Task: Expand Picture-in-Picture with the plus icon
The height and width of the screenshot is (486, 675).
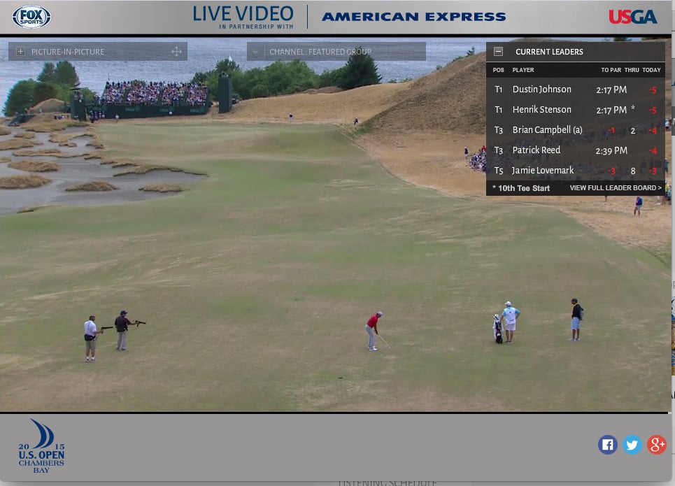Action: click(x=20, y=52)
